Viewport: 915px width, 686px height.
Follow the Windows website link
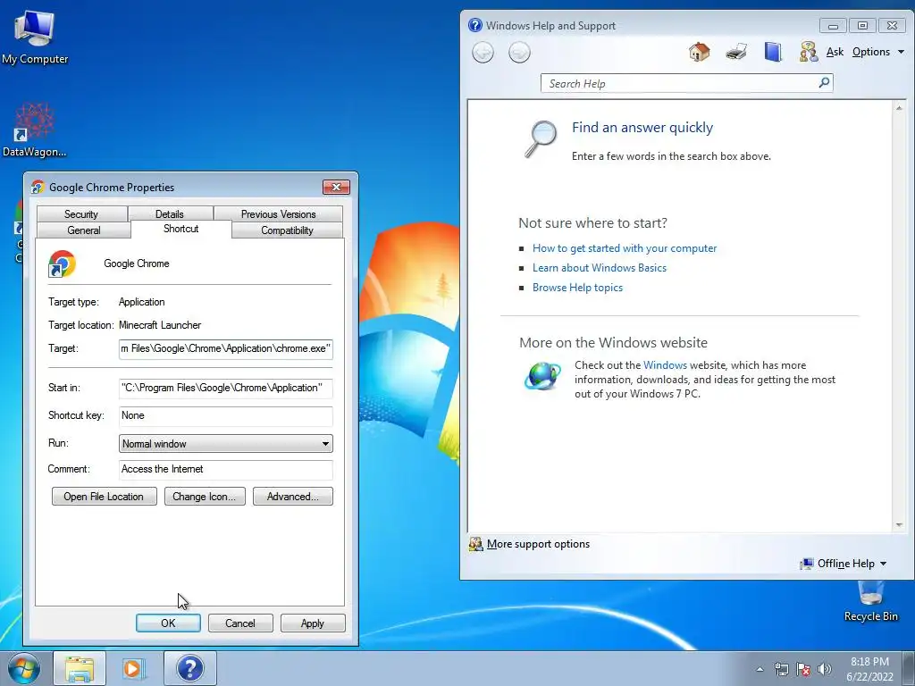click(x=665, y=365)
